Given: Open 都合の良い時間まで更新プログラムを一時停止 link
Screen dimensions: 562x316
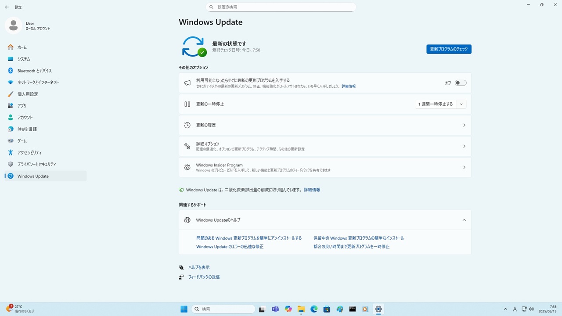Looking at the screenshot, I should pyautogui.click(x=352, y=247).
